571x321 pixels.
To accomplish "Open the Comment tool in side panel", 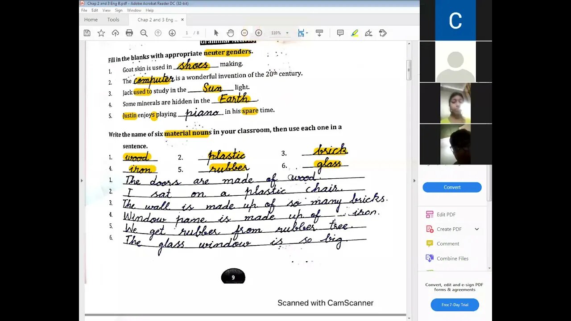I will click(x=443, y=244).
